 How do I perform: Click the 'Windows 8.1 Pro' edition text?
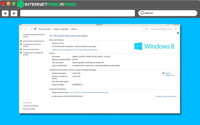[58, 43]
